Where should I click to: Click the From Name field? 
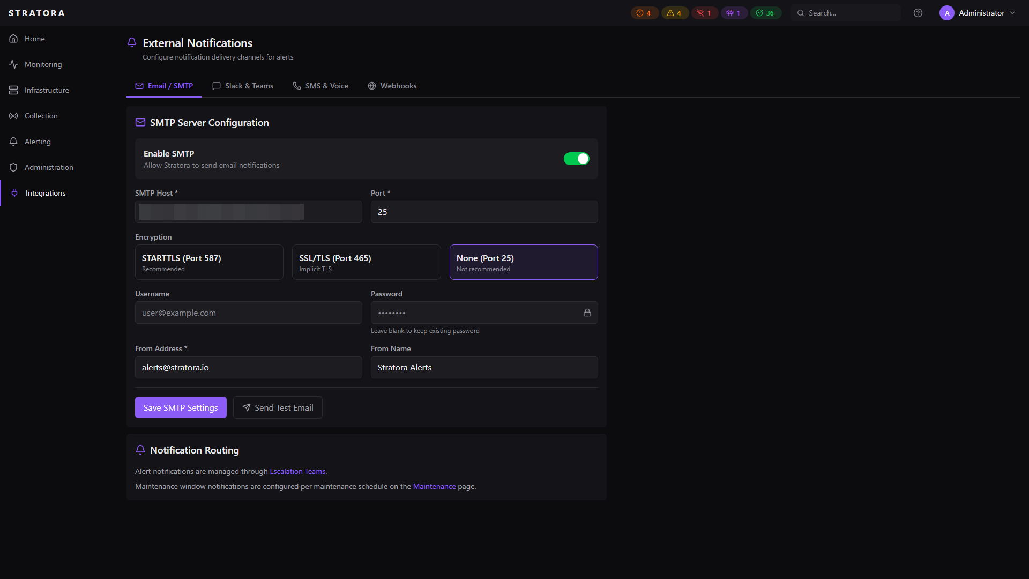click(484, 367)
